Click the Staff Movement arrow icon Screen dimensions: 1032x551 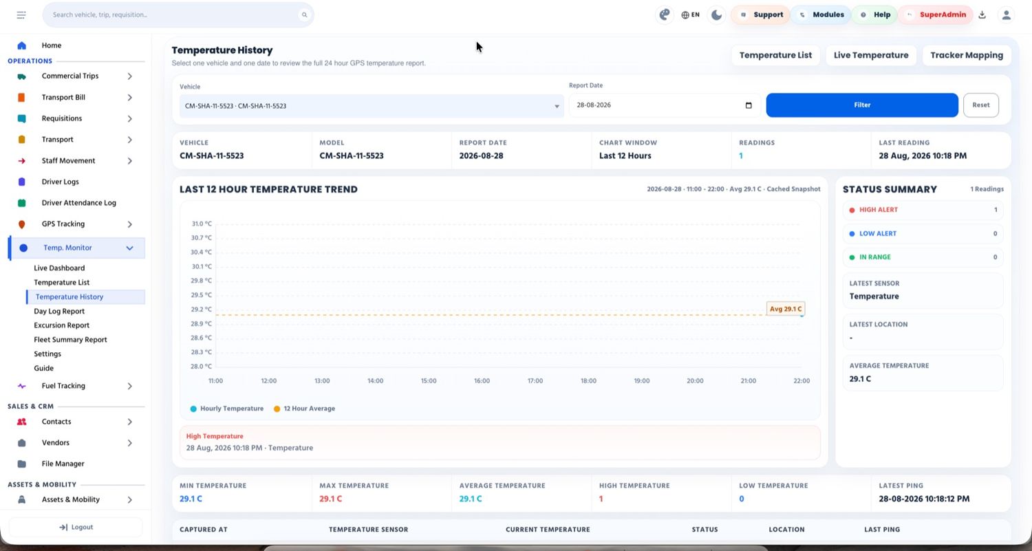[21, 161]
